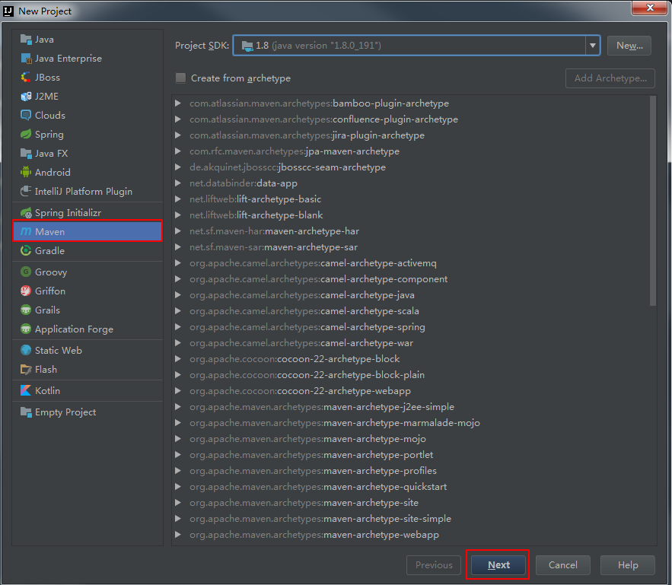The width and height of the screenshot is (672, 585).
Task: Select Spring Initializr label
Action: tap(68, 213)
